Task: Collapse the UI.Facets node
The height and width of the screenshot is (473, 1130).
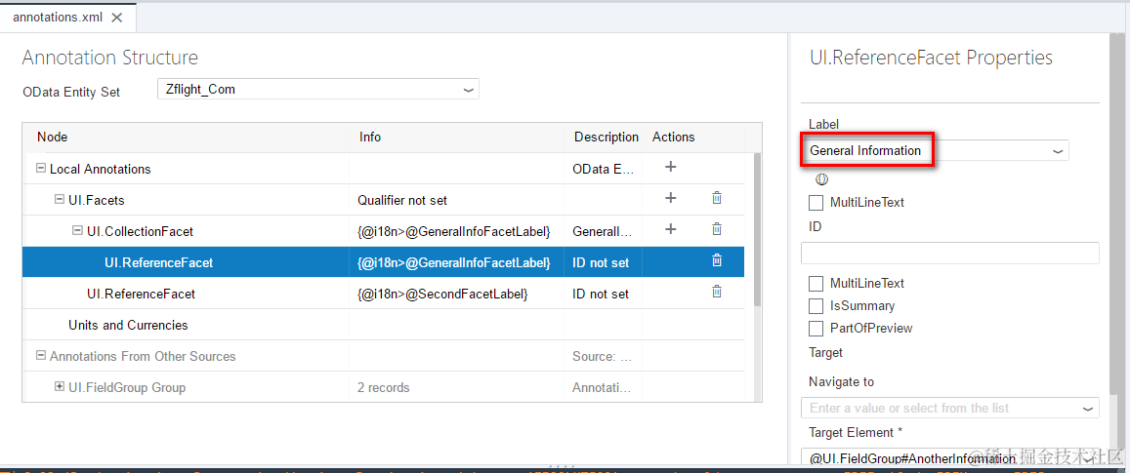Action: pos(60,199)
